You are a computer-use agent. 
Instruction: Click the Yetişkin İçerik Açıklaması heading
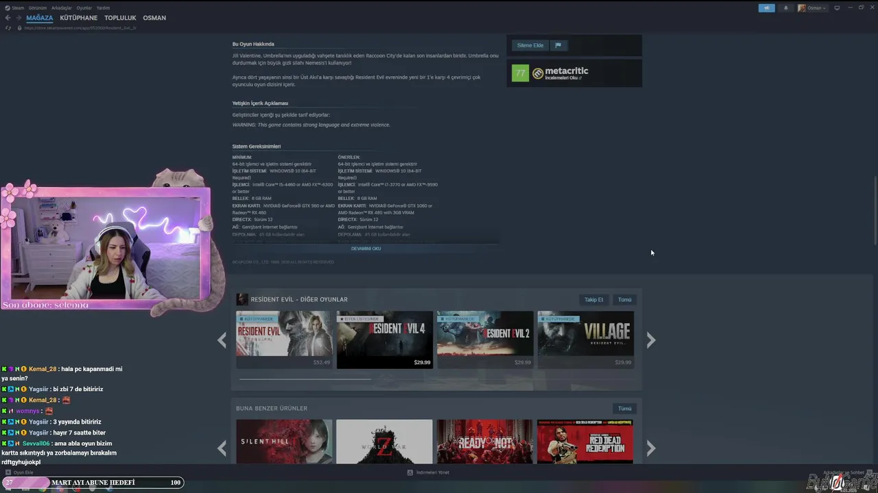tap(260, 103)
